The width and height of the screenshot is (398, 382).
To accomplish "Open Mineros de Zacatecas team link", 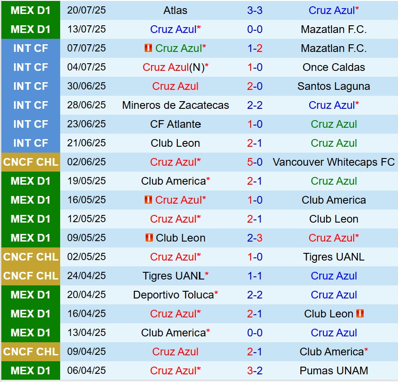I will 175,105.
